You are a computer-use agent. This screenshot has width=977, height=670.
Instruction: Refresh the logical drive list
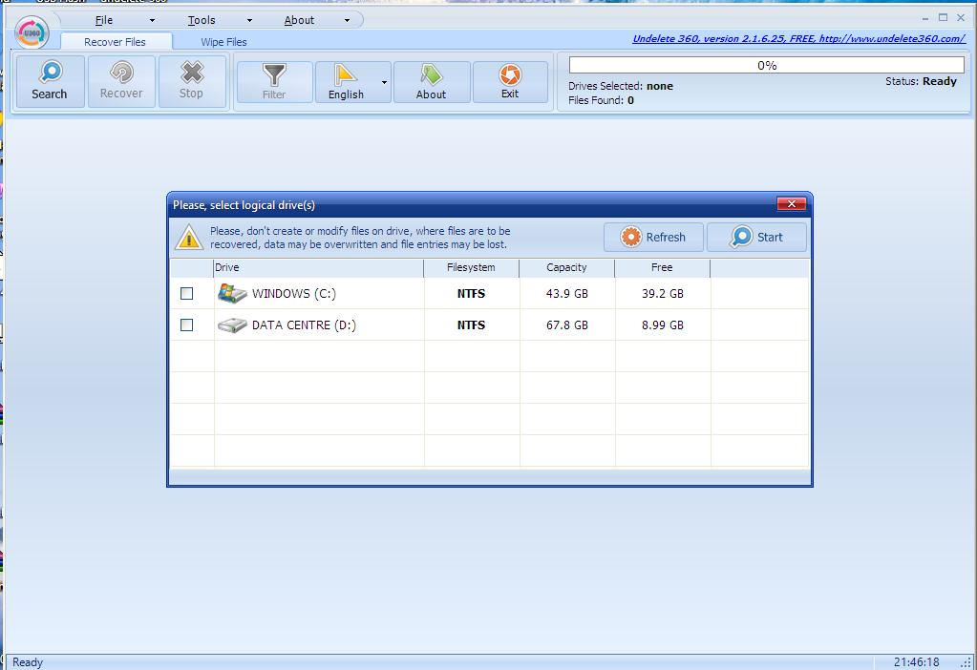(x=653, y=238)
